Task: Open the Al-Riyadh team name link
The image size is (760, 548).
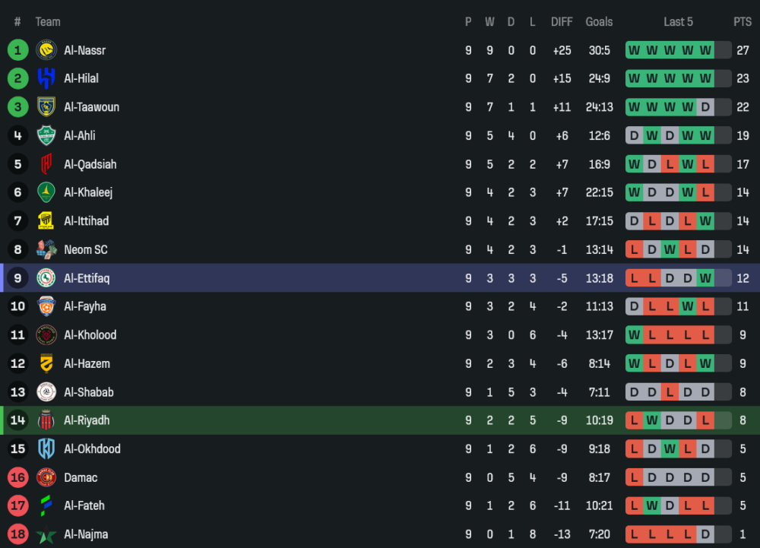Action: pos(87,420)
